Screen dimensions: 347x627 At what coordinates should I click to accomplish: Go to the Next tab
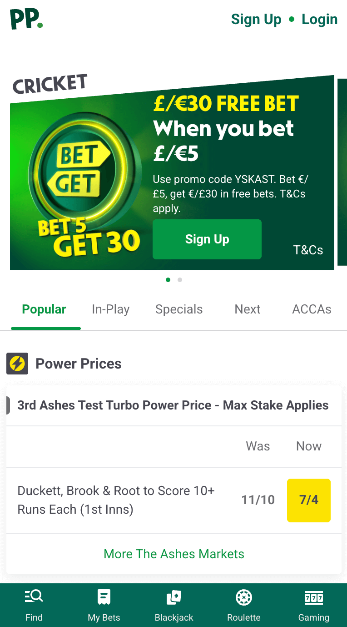(248, 309)
